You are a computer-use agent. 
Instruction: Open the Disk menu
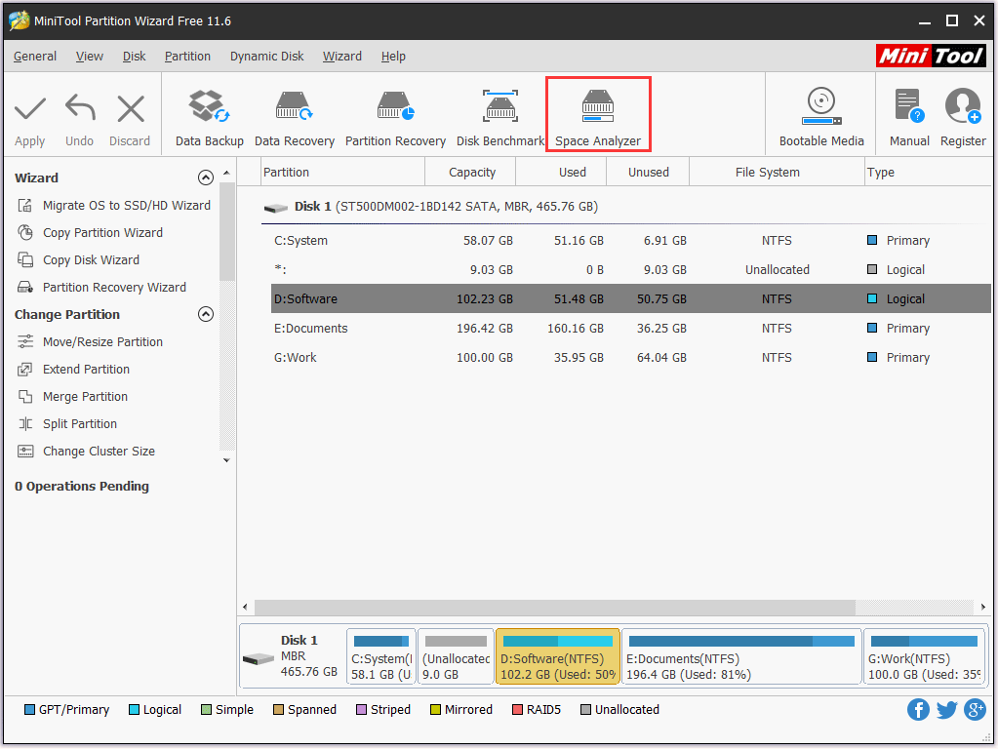point(135,56)
